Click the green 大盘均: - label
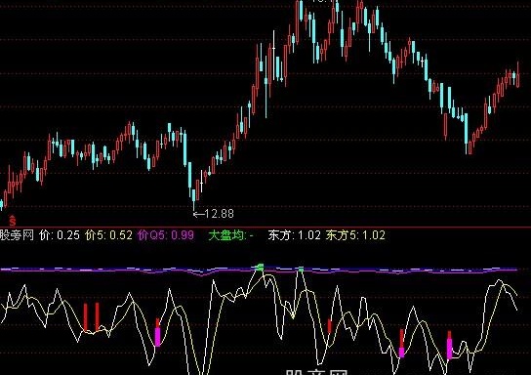531x375 pixels. 231,234
